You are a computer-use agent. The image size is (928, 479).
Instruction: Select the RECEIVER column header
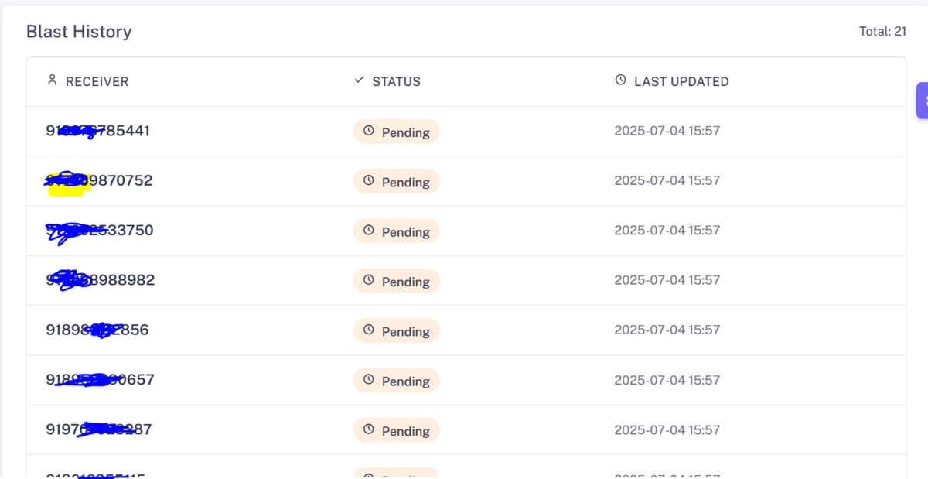pyautogui.click(x=88, y=81)
